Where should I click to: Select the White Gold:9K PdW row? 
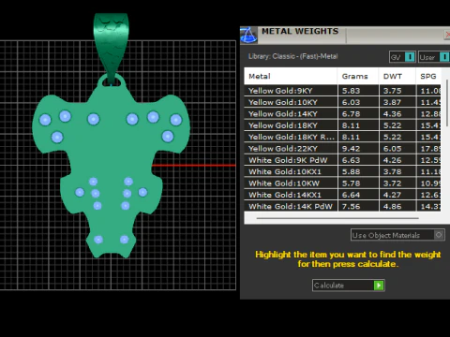pos(342,160)
